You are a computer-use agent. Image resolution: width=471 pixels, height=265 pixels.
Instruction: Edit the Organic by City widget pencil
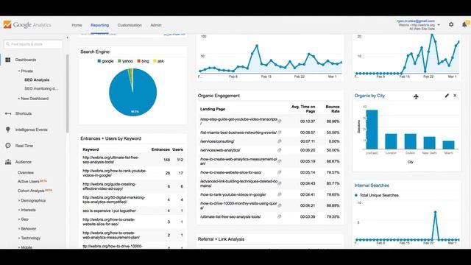pos(447,96)
